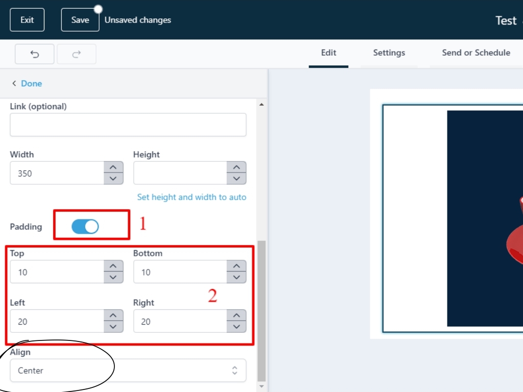Click the Save button
This screenshot has height=392, width=523.
pos(80,20)
